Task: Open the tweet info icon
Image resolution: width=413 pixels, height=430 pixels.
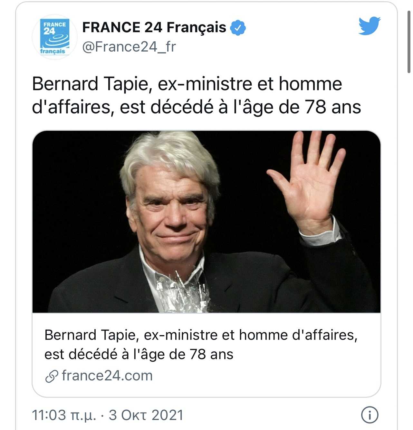Action: pos(369,415)
